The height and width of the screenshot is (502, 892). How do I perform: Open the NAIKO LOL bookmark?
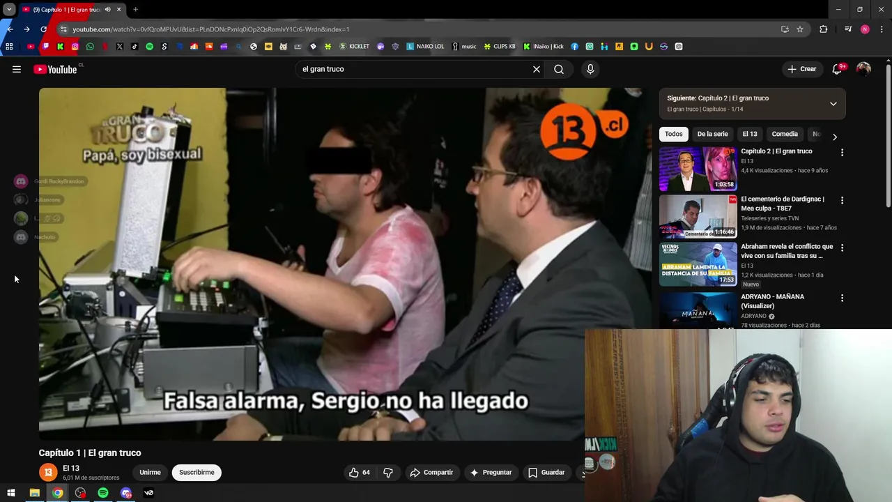point(425,47)
